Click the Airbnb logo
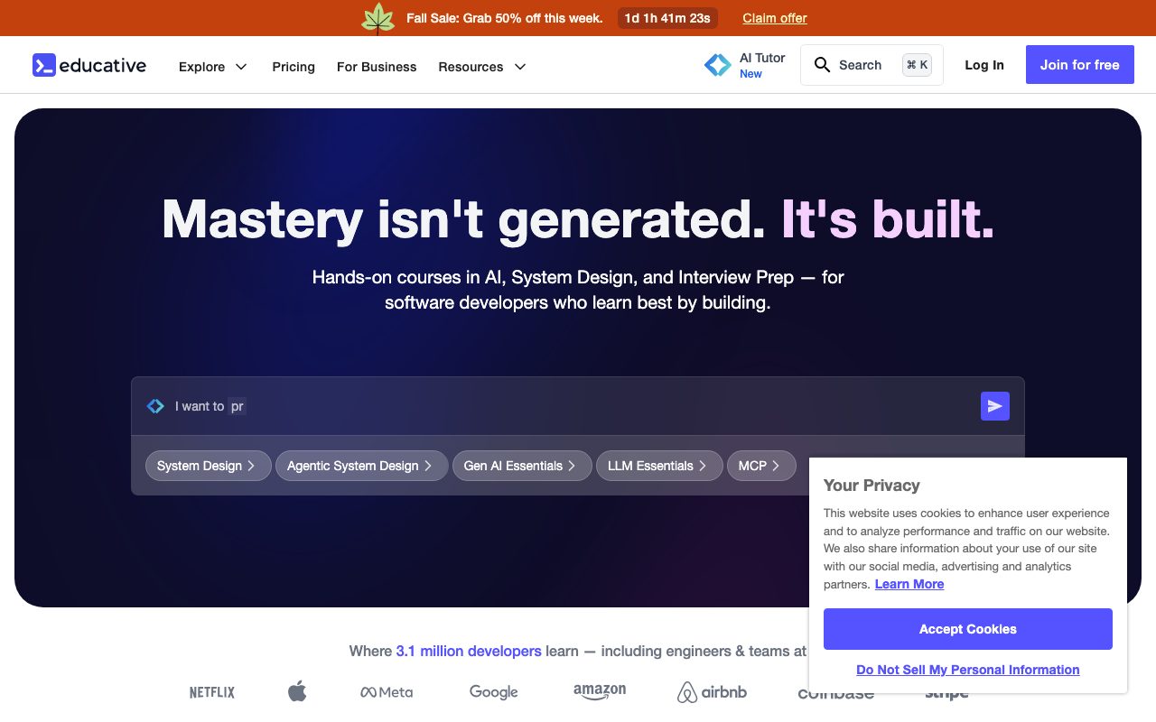Viewport: 1156px width, 722px height. pyautogui.click(x=713, y=692)
